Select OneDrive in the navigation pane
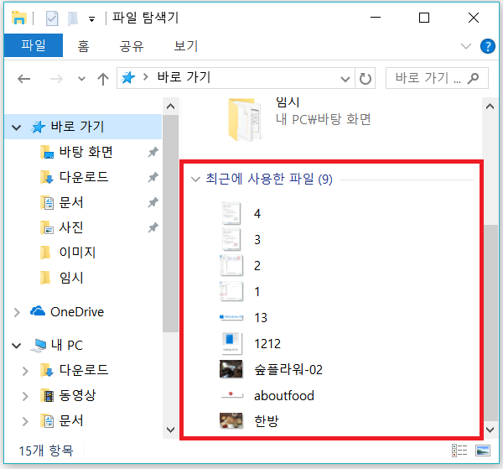 coord(77,312)
